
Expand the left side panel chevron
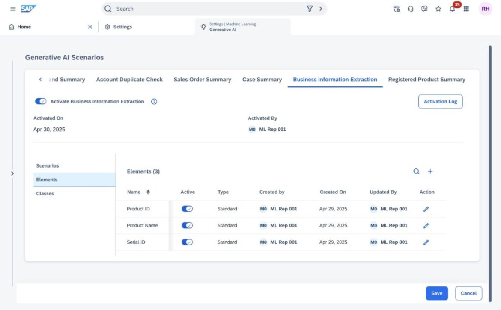tap(12, 174)
